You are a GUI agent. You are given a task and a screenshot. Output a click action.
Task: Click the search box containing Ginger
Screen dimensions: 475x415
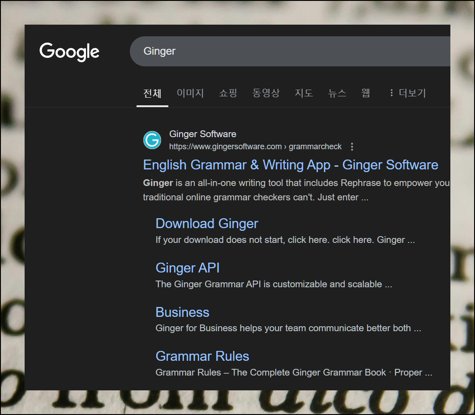coord(290,51)
